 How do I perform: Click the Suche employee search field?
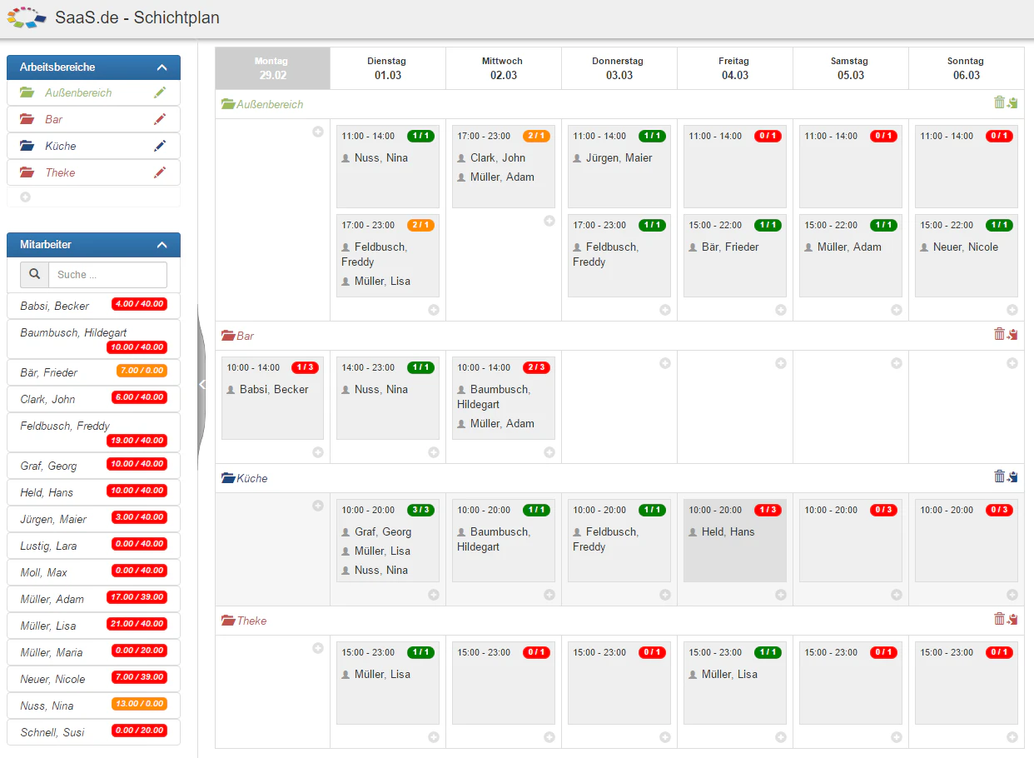click(107, 275)
